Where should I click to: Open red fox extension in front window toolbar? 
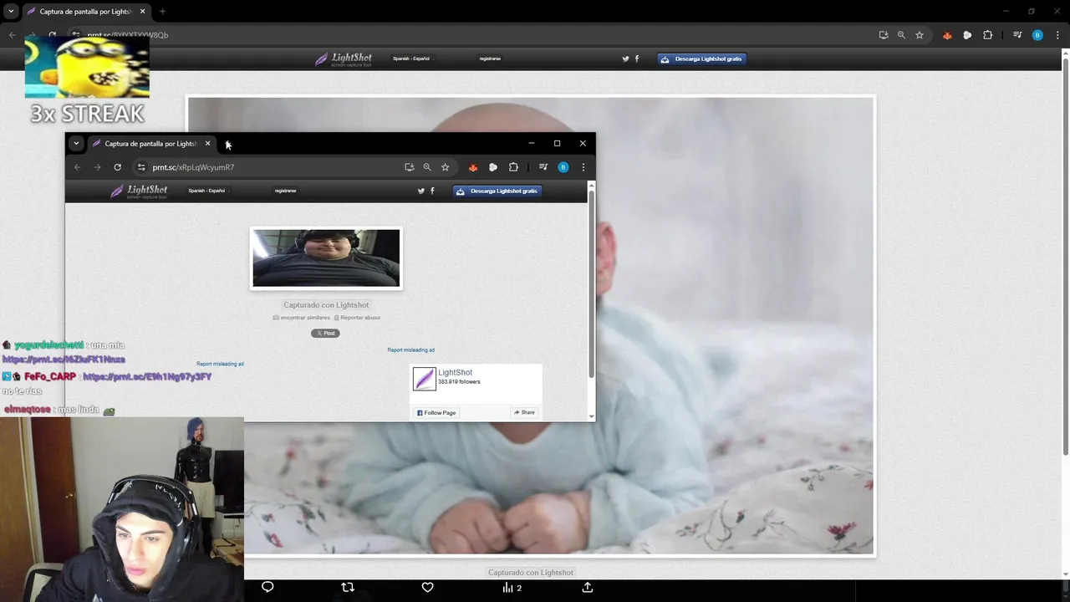coord(473,167)
